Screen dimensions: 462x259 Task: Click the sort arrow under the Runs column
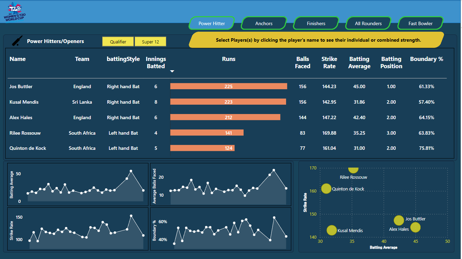coord(172,71)
